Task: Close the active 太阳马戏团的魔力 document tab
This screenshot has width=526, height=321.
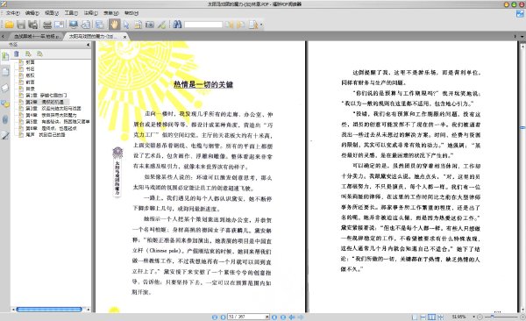Action: click(124, 37)
